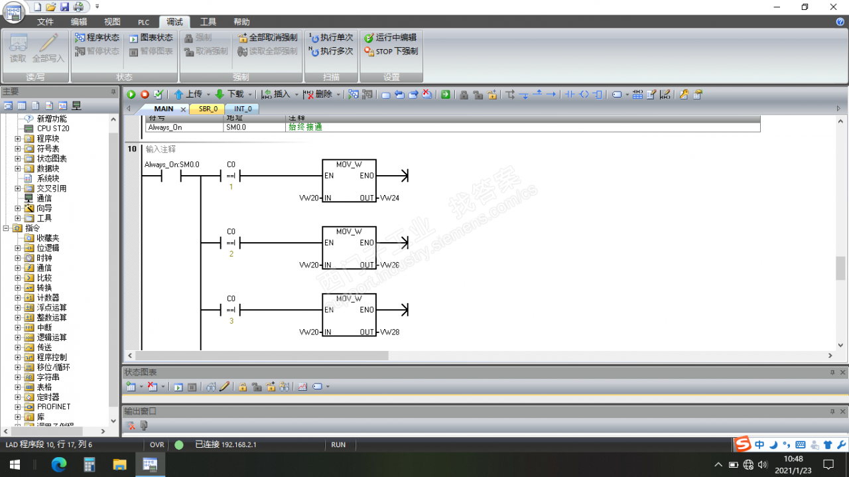
Task: Click the insert coil icon in editor toolbar
Action: coord(584,94)
